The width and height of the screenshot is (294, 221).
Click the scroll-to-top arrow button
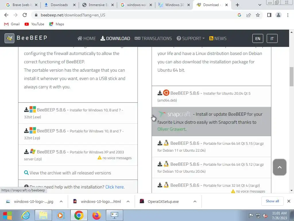click(280, 167)
